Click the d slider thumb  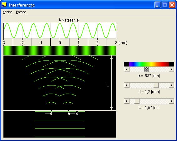coord(156,85)
